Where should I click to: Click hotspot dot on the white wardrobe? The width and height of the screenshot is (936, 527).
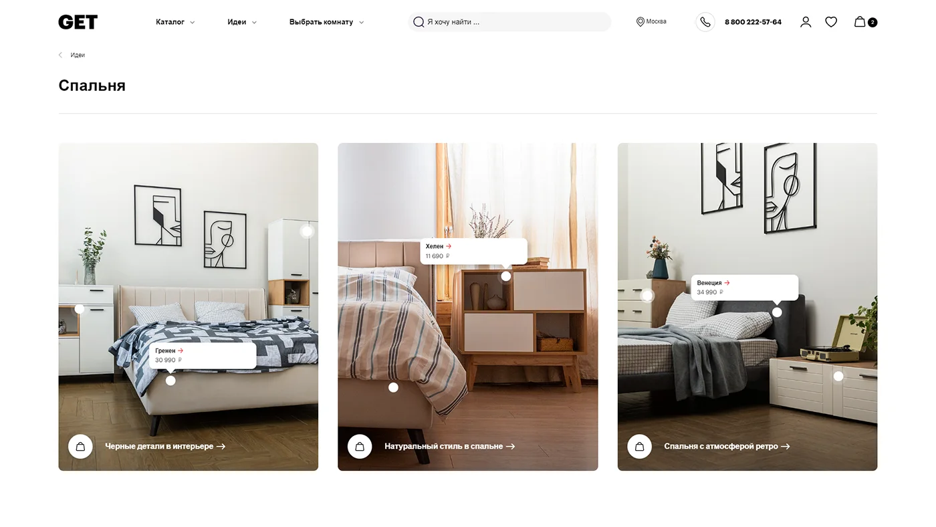307,231
